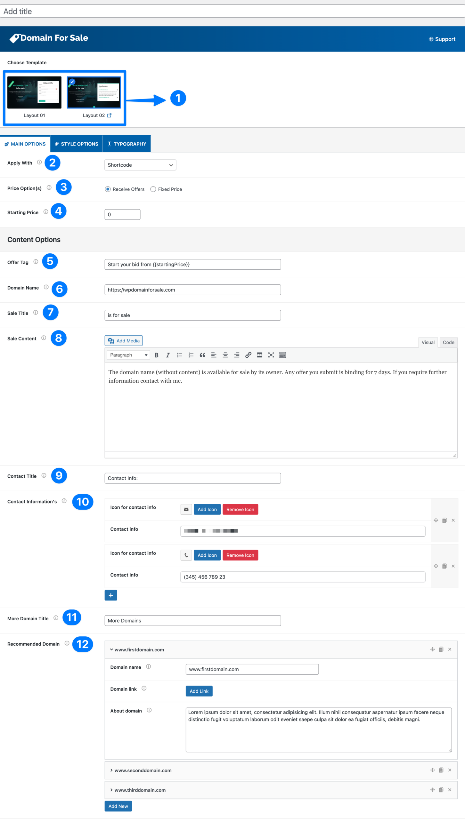The height and width of the screenshot is (819, 465).
Task: Click the envelope icon preview for contact info
Action: (186, 509)
